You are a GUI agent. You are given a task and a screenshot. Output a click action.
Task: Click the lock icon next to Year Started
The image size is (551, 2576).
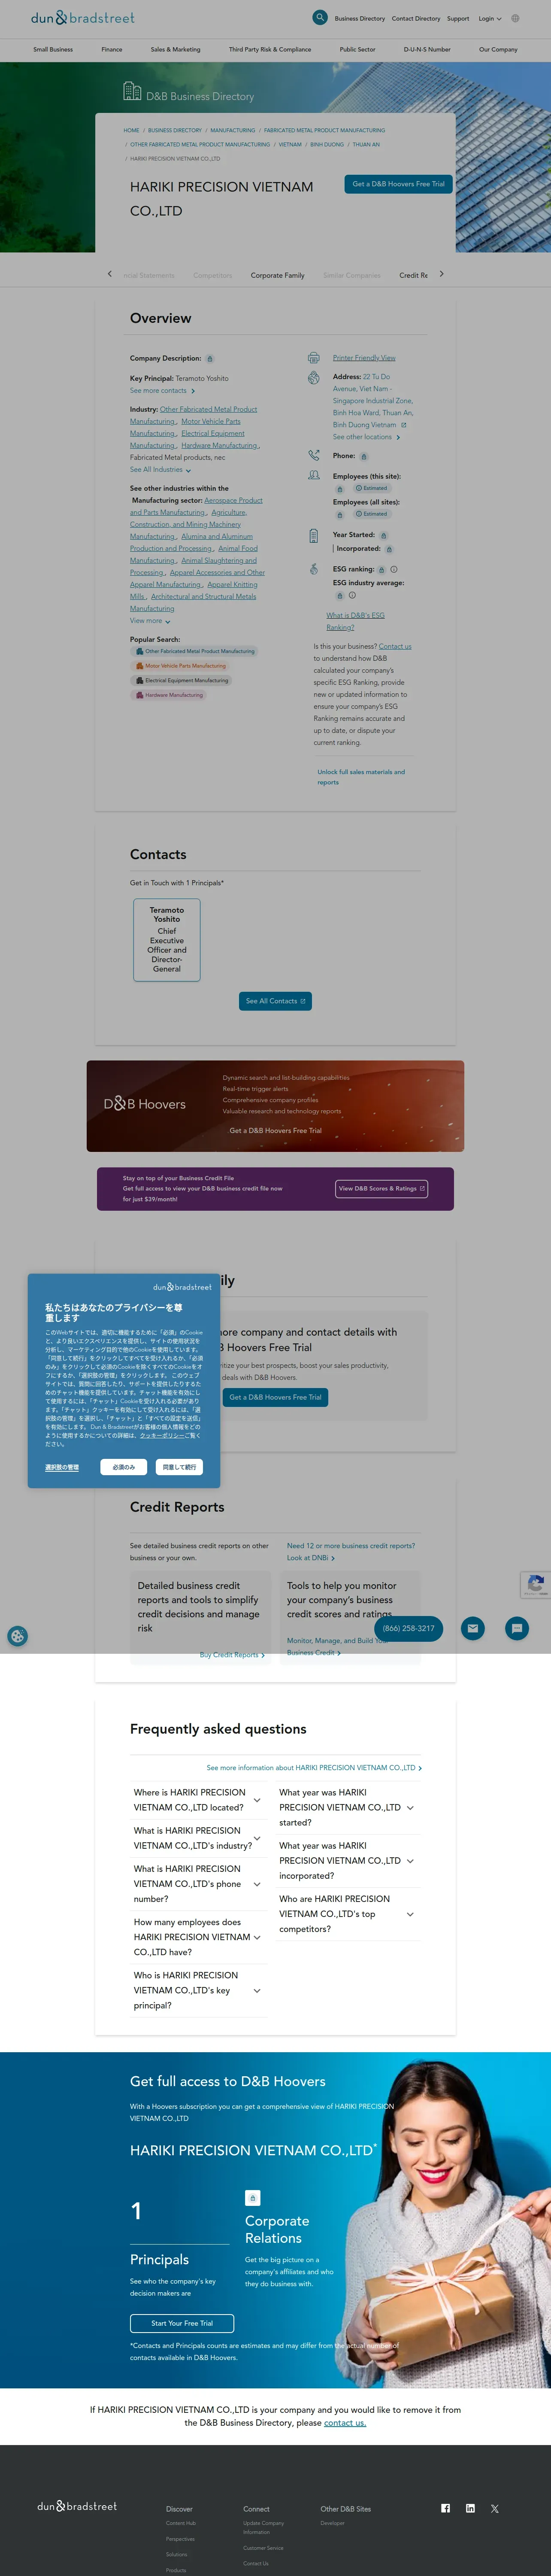pos(383,535)
